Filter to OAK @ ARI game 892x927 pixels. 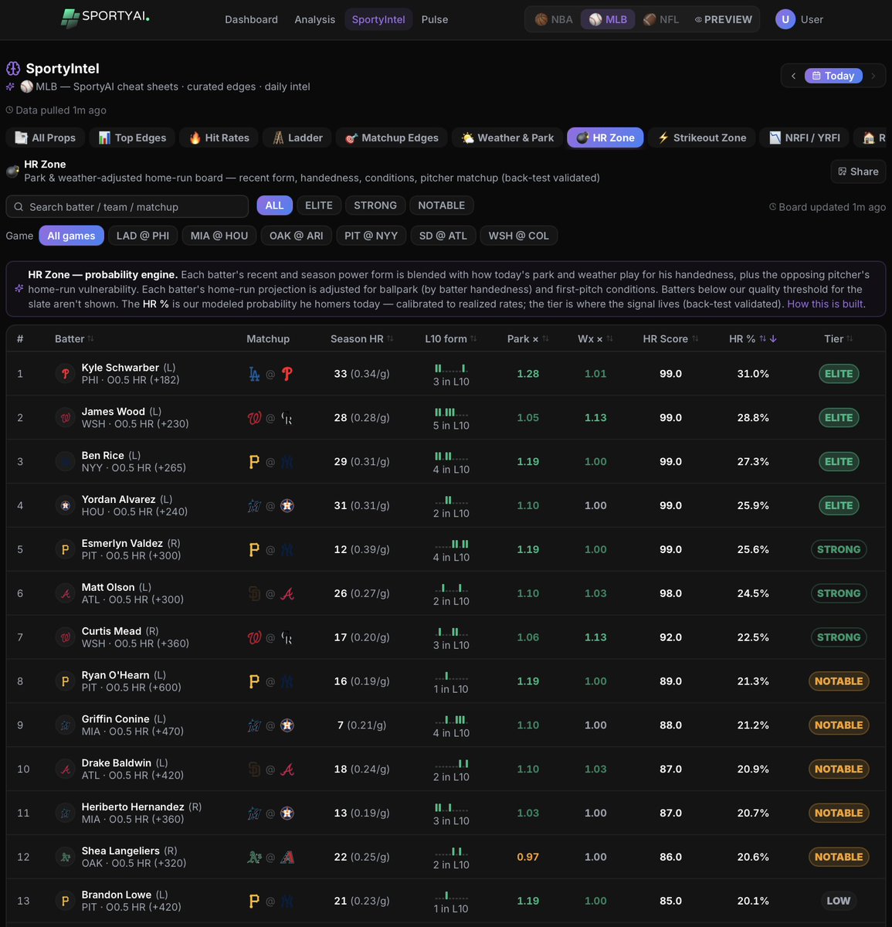click(x=297, y=236)
